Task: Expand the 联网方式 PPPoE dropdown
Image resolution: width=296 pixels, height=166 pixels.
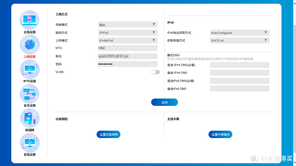Action: (127, 32)
